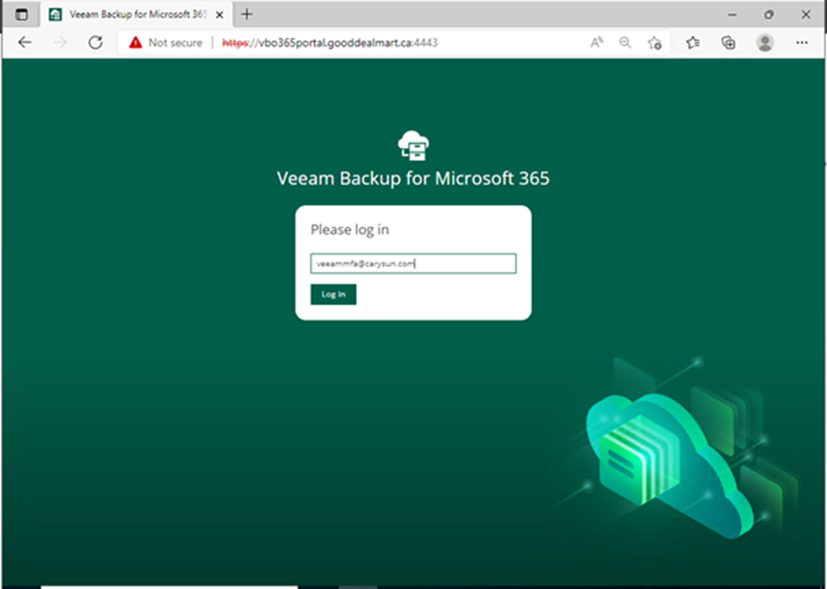
Task: Add this page to favorites
Action: point(655,43)
